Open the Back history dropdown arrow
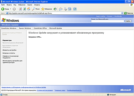 [10, 9]
